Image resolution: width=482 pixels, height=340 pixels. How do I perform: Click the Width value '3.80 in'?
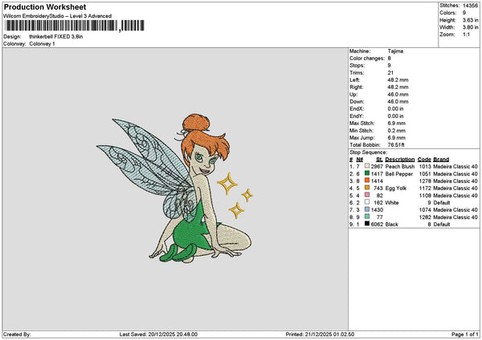point(470,27)
